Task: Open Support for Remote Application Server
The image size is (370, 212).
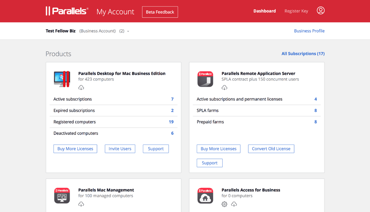Action: (210, 163)
